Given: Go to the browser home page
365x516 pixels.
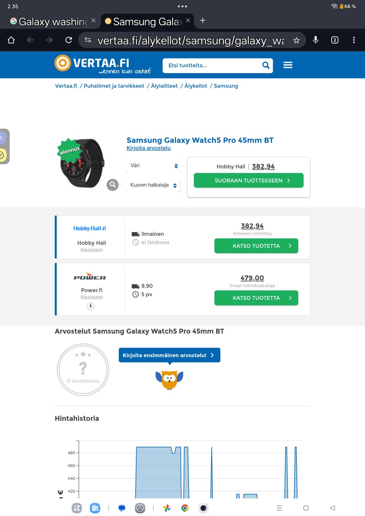Looking at the screenshot, I should [x=11, y=40].
